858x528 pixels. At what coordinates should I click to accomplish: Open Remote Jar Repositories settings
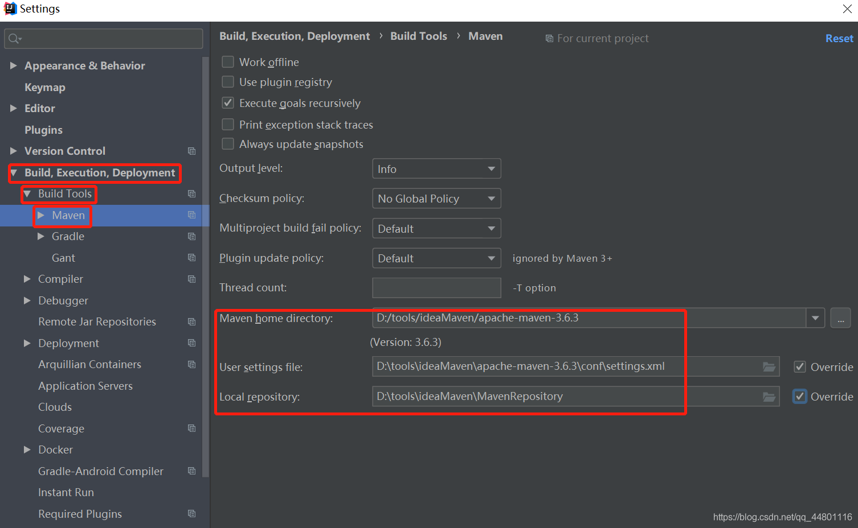[x=97, y=321]
